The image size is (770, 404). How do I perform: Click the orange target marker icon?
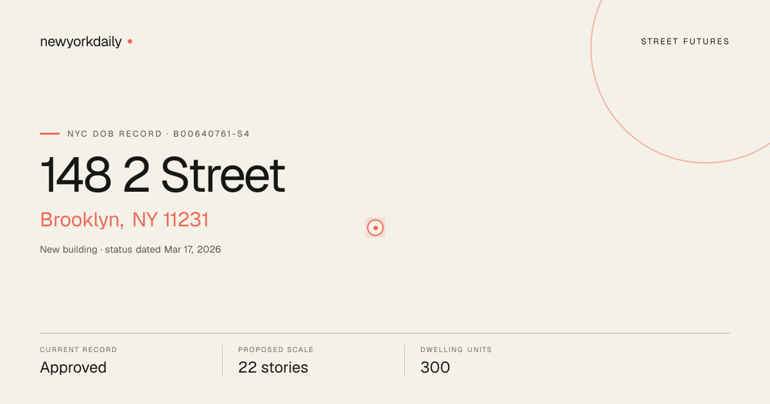click(x=375, y=228)
